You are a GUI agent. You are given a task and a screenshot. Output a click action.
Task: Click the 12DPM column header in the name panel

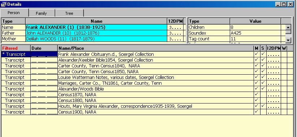point(175,21)
